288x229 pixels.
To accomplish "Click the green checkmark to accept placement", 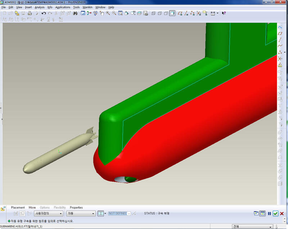I will pyautogui.click(x=275, y=214).
